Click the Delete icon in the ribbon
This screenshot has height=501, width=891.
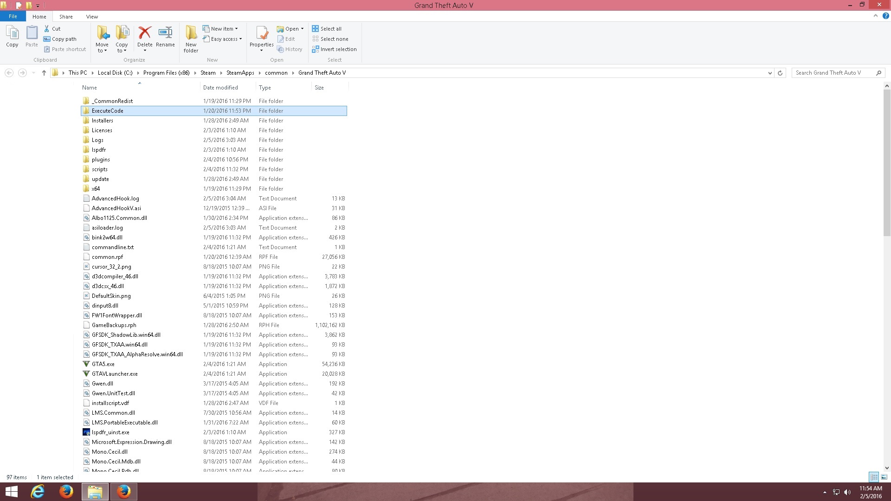click(145, 33)
